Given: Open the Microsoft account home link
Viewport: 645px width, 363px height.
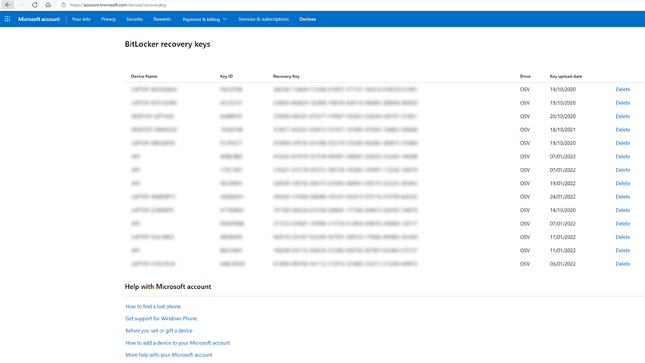Looking at the screenshot, I should point(38,20).
